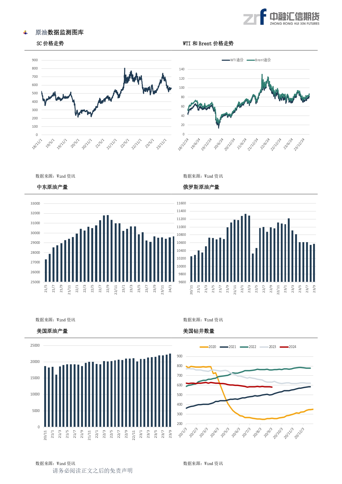Click the Middle East production bar chart
Viewport: 342px width, 484px height.
[109, 248]
